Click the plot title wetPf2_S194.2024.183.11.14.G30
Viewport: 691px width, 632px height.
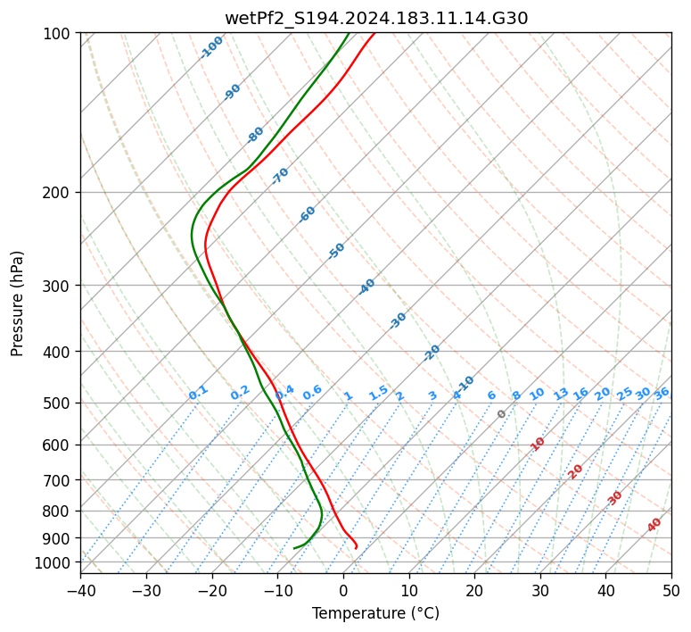pyautogui.click(x=376, y=19)
